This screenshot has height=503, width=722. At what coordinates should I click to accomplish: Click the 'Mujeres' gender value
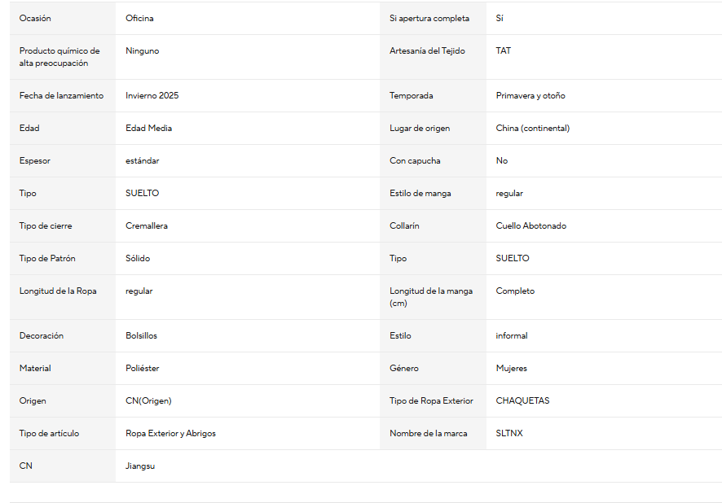[x=511, y=368]
